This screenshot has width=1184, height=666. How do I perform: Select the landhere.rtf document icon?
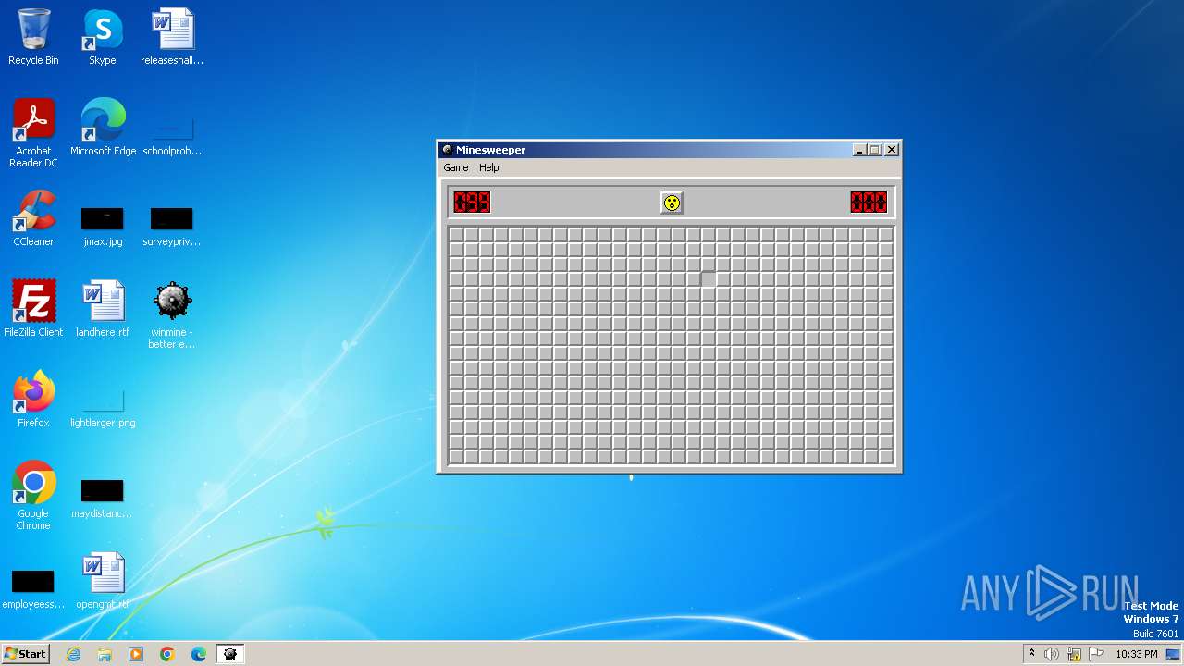[x=103, y=310]
